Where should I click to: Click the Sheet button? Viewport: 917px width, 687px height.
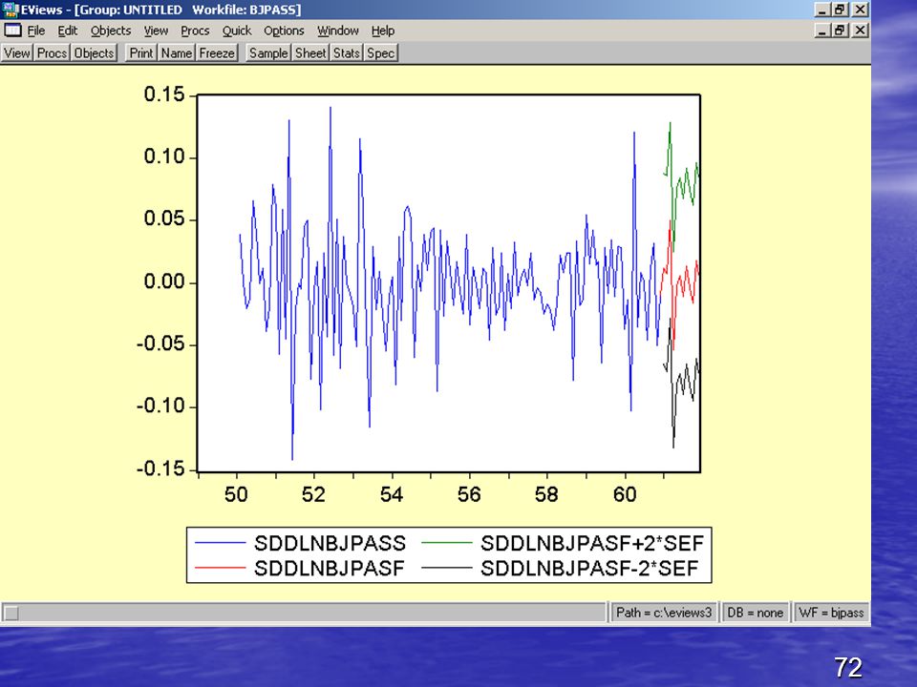point(310,53)
